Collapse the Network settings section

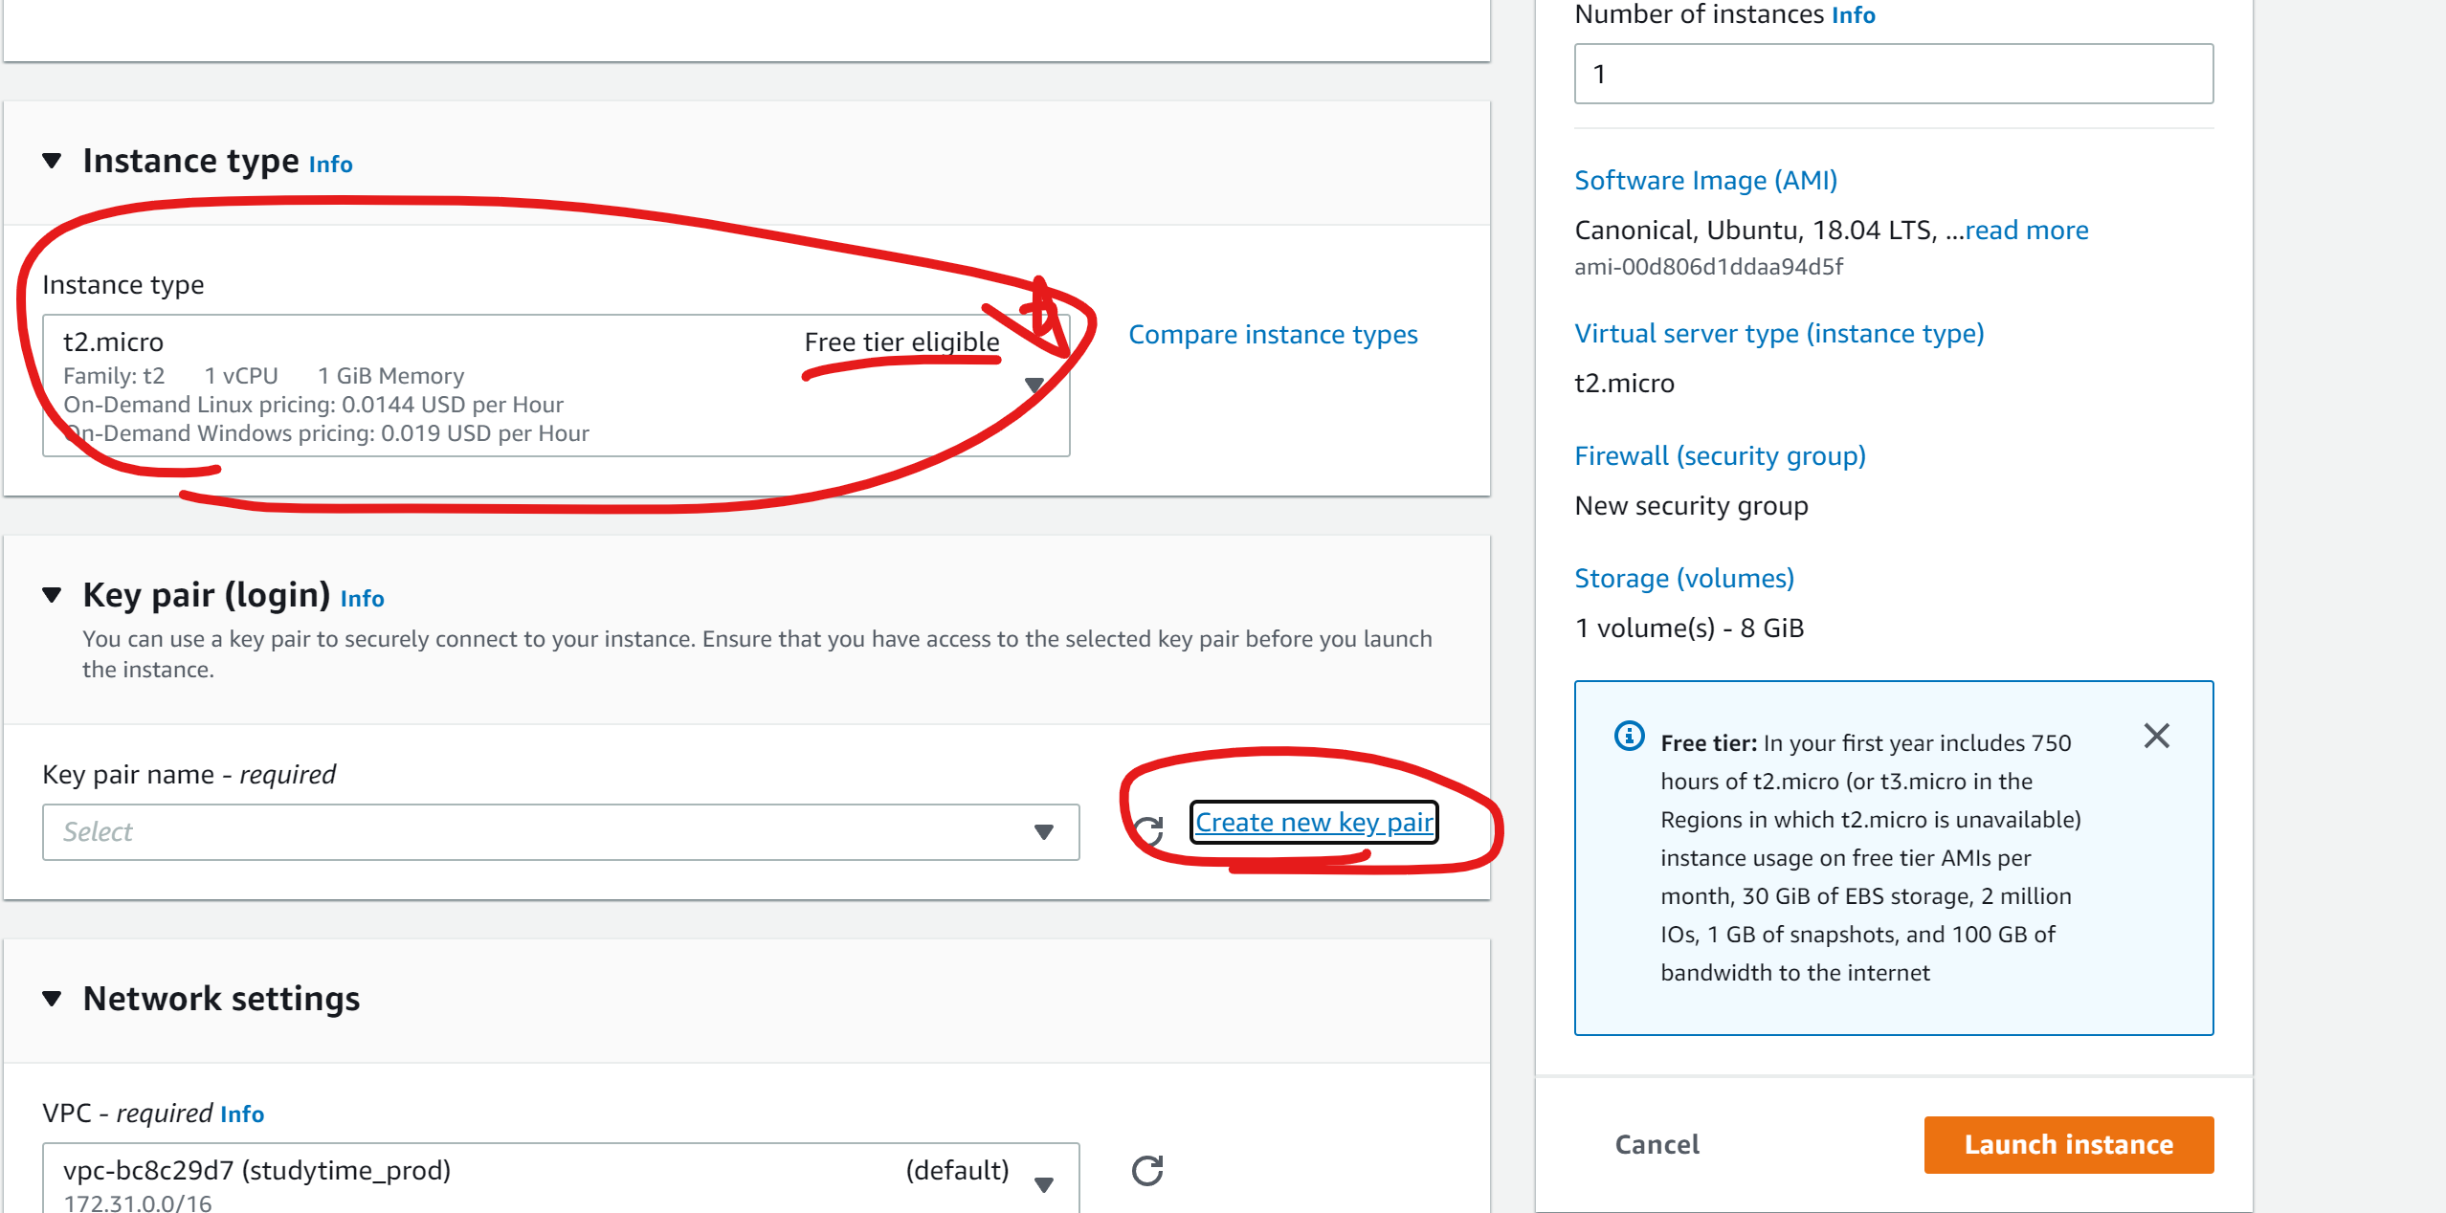click(53, 999)
